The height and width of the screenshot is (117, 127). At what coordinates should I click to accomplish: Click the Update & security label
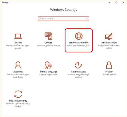(x=18, y=101)
